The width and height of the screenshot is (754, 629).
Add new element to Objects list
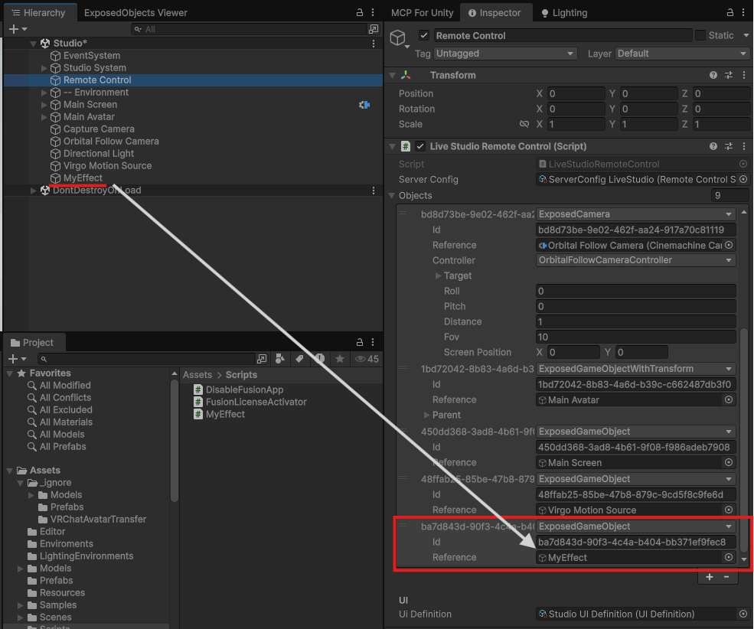(x=710, y=577)
